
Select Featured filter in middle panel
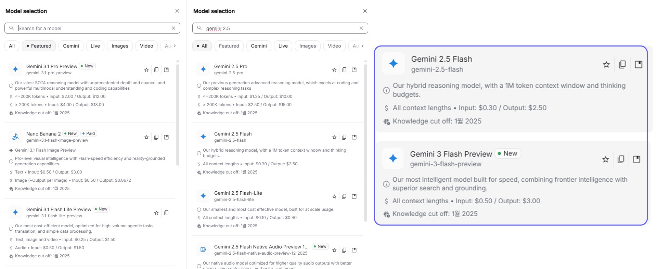click(x=229, y=46)
